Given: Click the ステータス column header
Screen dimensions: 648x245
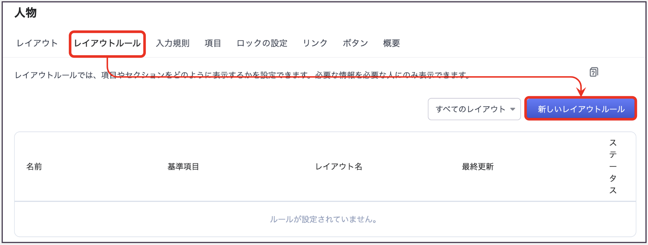Looking at the screenshot, I should coord(613,167).
